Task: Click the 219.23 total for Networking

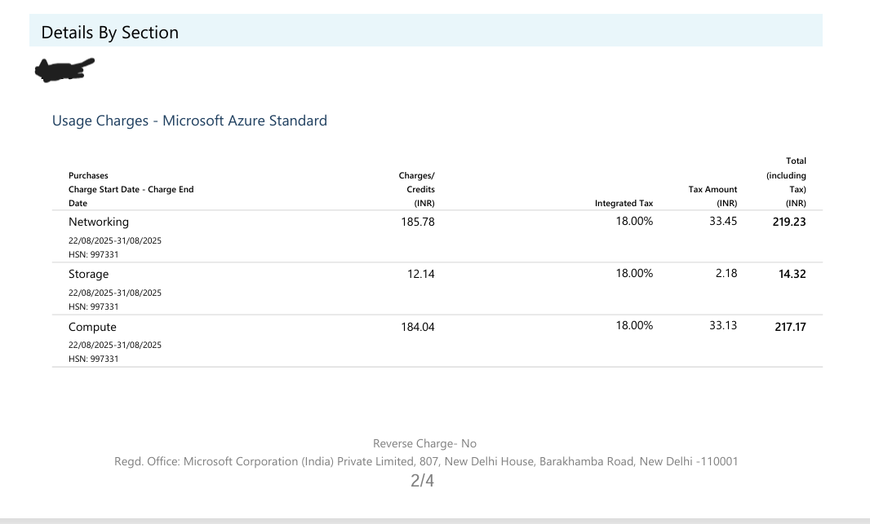Action: coord(789,222)
